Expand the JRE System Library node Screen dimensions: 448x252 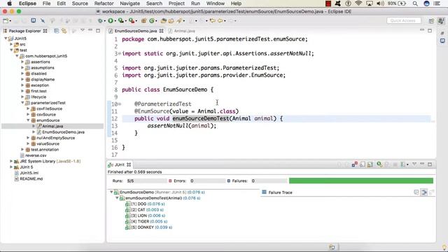coord(11,161)
